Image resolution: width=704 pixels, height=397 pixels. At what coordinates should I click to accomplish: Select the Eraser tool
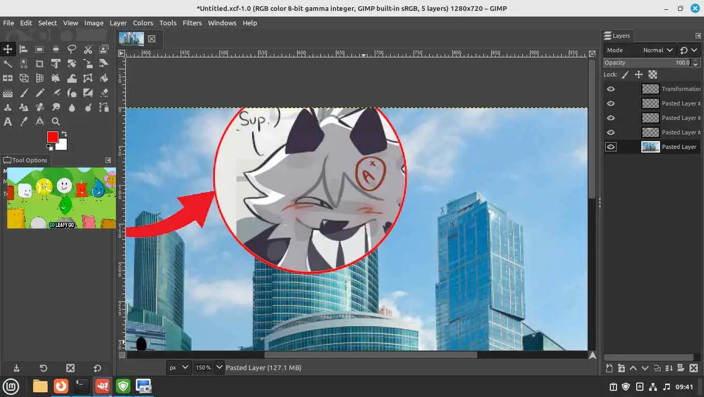[x=104, y=93]
